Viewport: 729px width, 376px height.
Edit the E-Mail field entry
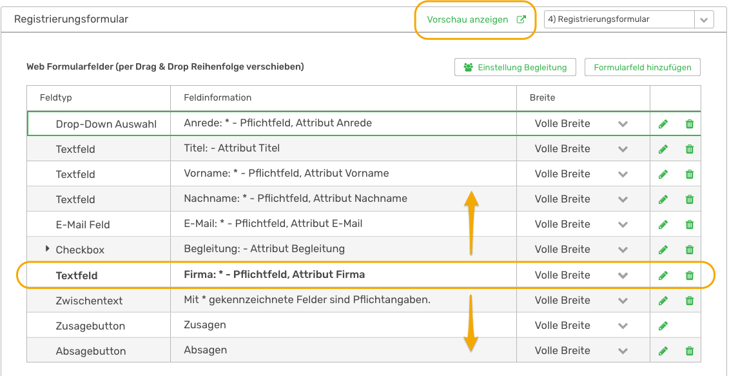point(663,224)
